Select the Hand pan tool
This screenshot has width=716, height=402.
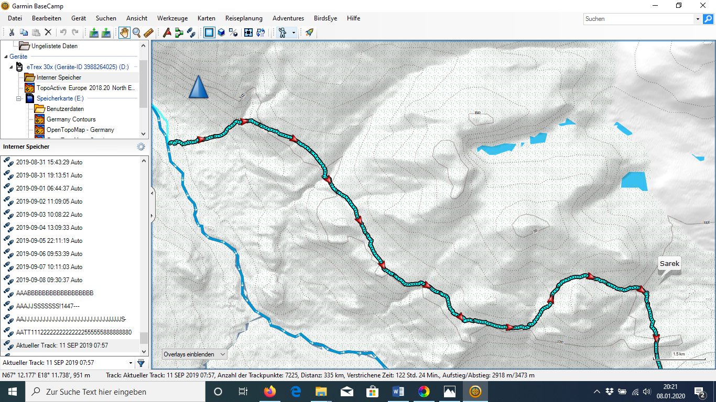pyautogui.click(x=124, y=32)
